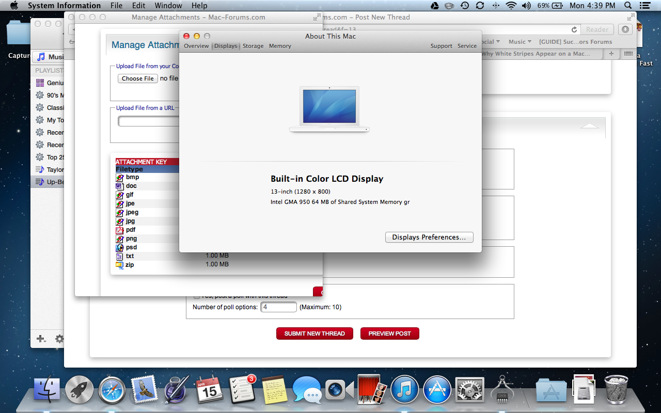
Task: Click System Information chip icon in Dock
Action: coord(502,390)
